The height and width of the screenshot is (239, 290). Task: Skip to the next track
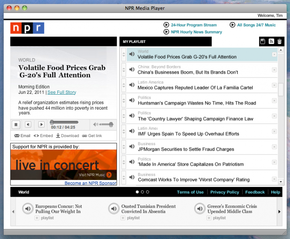41,124
